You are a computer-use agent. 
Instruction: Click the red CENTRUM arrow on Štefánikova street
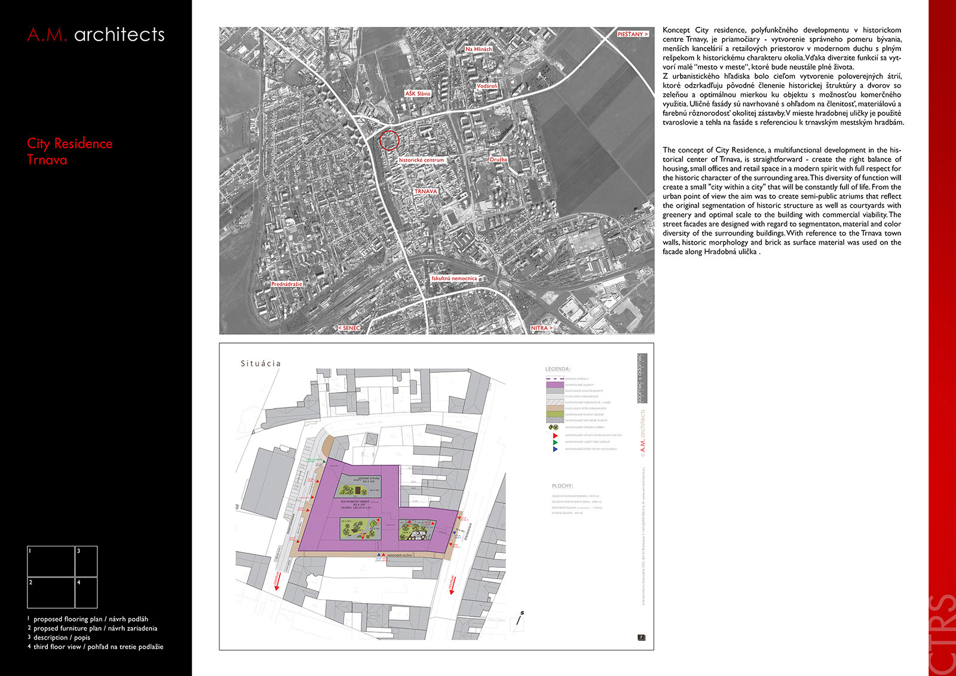point(452,585)
